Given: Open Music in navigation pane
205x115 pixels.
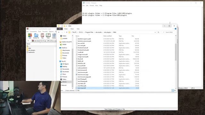Looking at the screenshot, I should tap(63, 74).
